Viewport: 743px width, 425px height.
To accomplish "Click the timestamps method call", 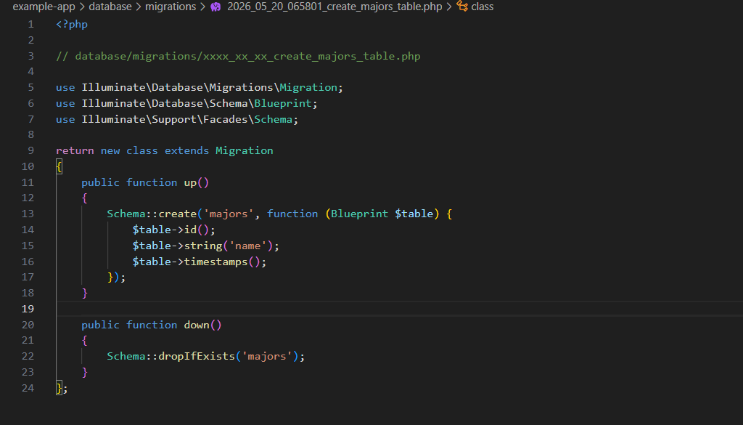I will pos(215,262).
